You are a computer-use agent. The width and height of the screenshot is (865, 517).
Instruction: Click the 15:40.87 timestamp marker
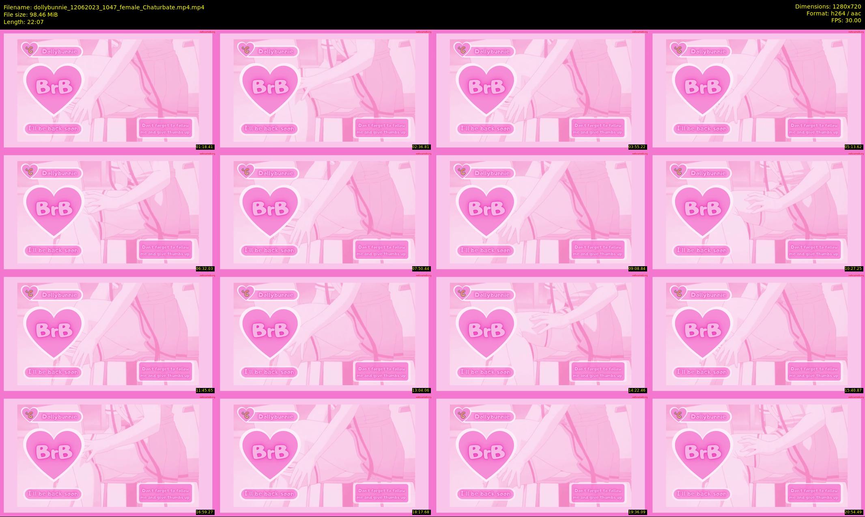tap(853, 390)
